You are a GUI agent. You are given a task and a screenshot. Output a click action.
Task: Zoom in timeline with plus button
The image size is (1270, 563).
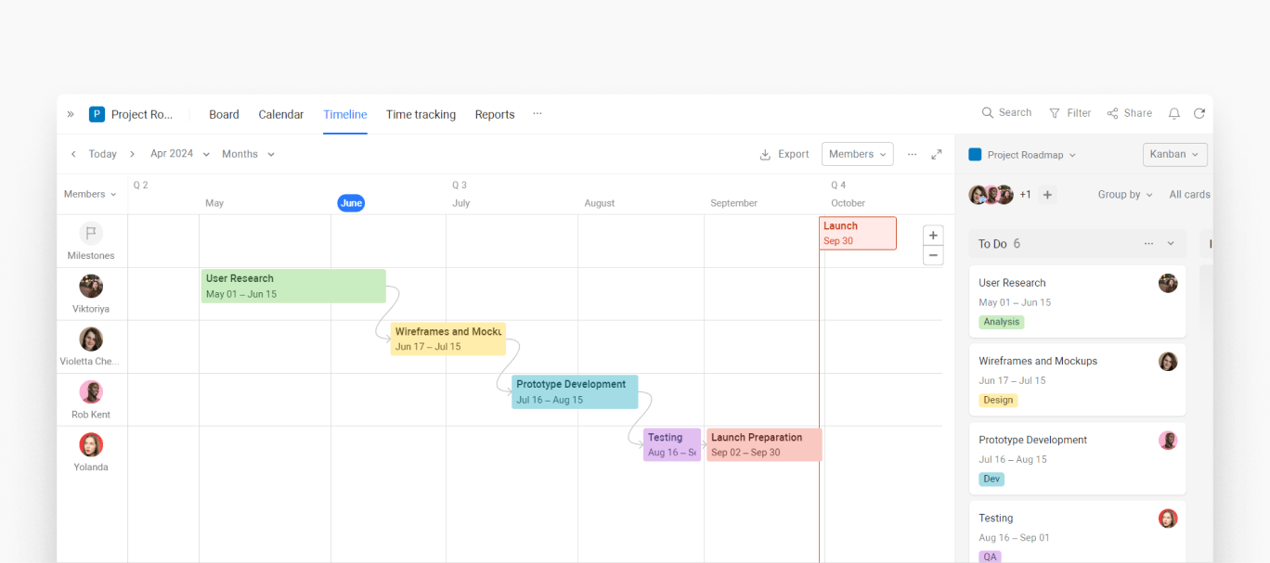(x=933, y=236)
